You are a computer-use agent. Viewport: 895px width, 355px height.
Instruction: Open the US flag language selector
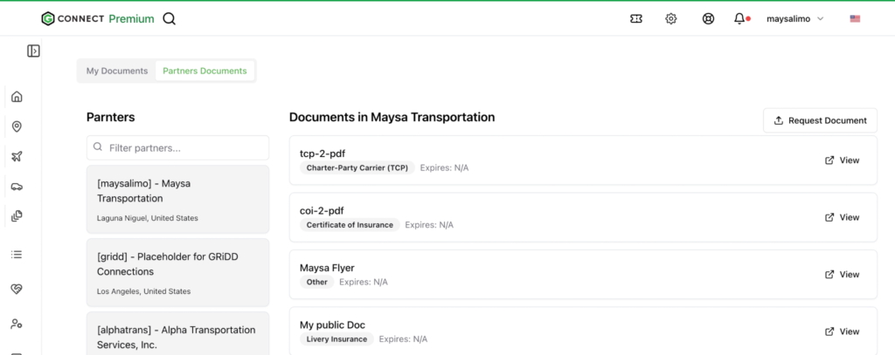click(855, 19)
